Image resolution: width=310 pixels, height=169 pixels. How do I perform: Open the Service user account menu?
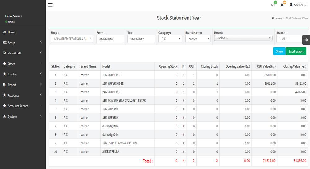coord(298,5)
